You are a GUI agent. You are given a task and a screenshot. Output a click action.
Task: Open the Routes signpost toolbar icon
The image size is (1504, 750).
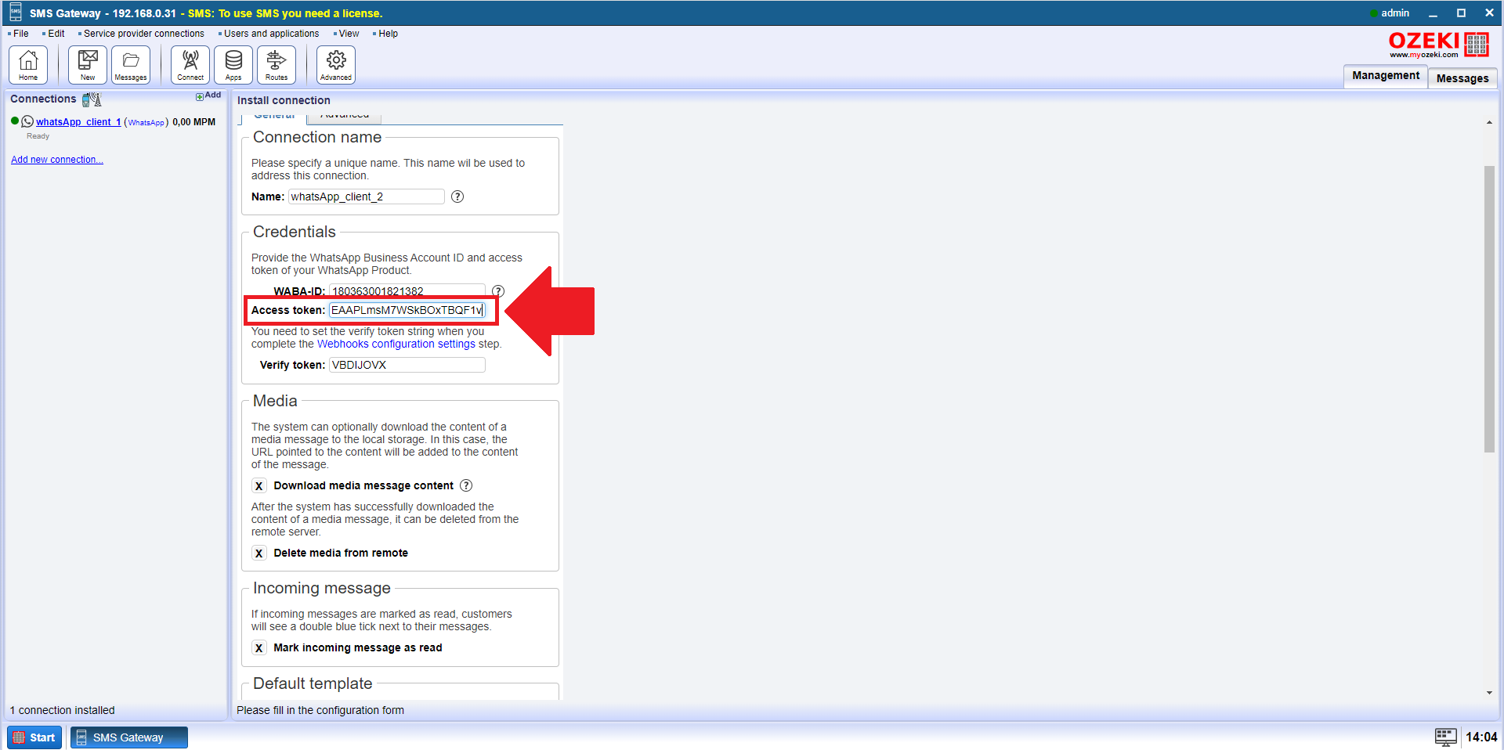coord(277,64)
